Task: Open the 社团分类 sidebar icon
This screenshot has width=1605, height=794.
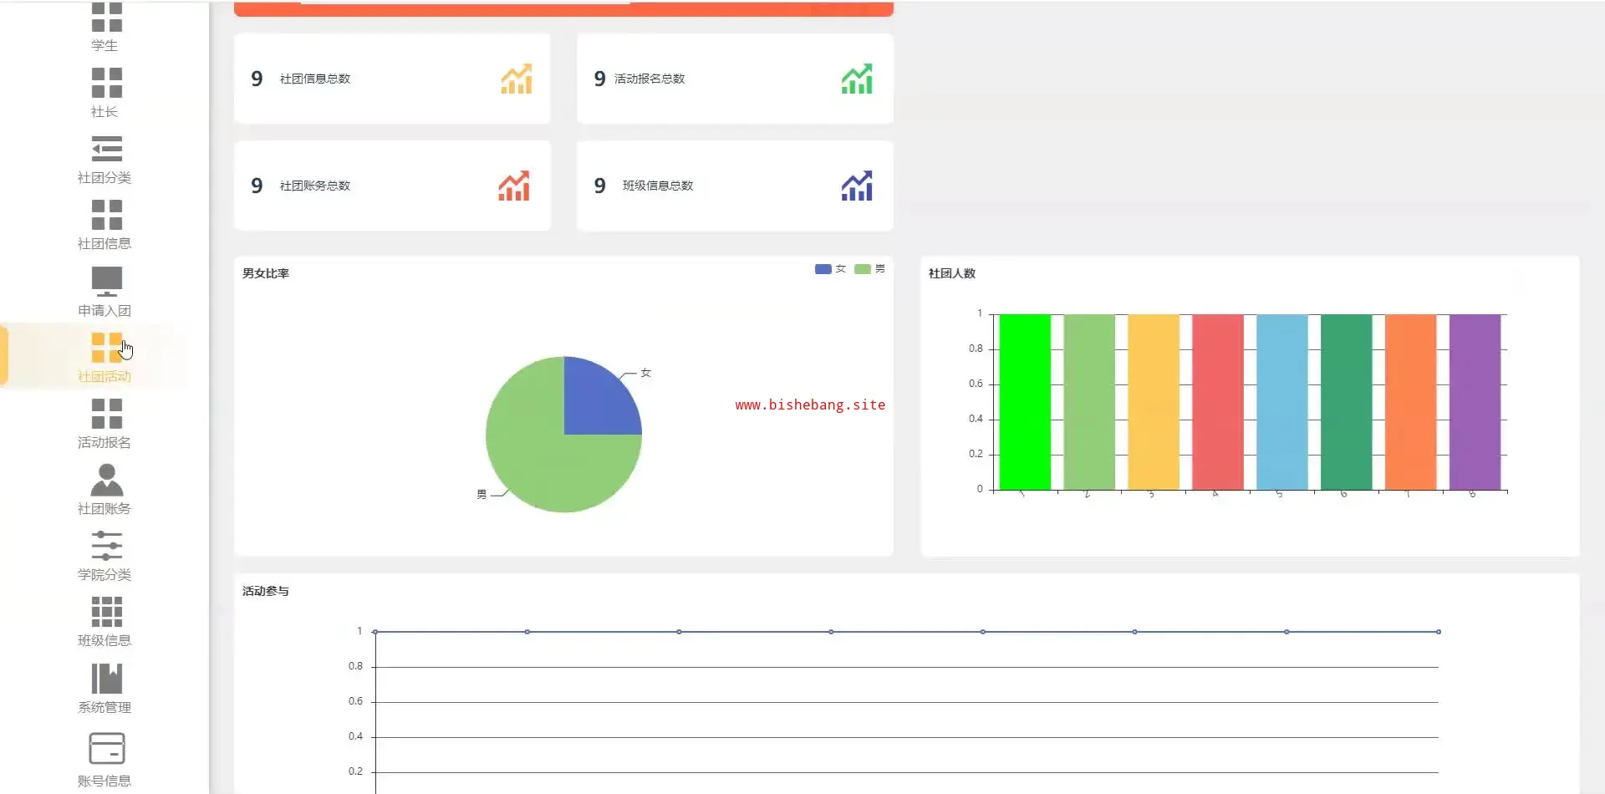Action: click(106, 149)
